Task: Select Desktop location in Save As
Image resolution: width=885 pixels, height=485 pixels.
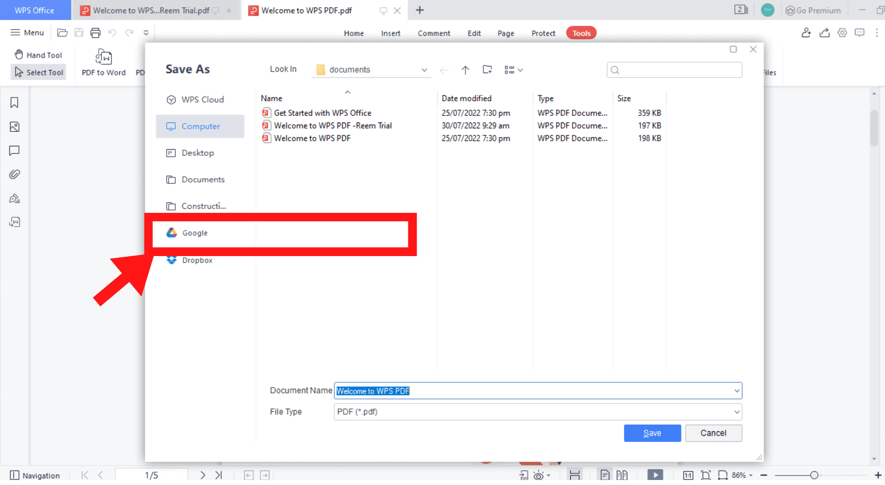Action: 200,153
